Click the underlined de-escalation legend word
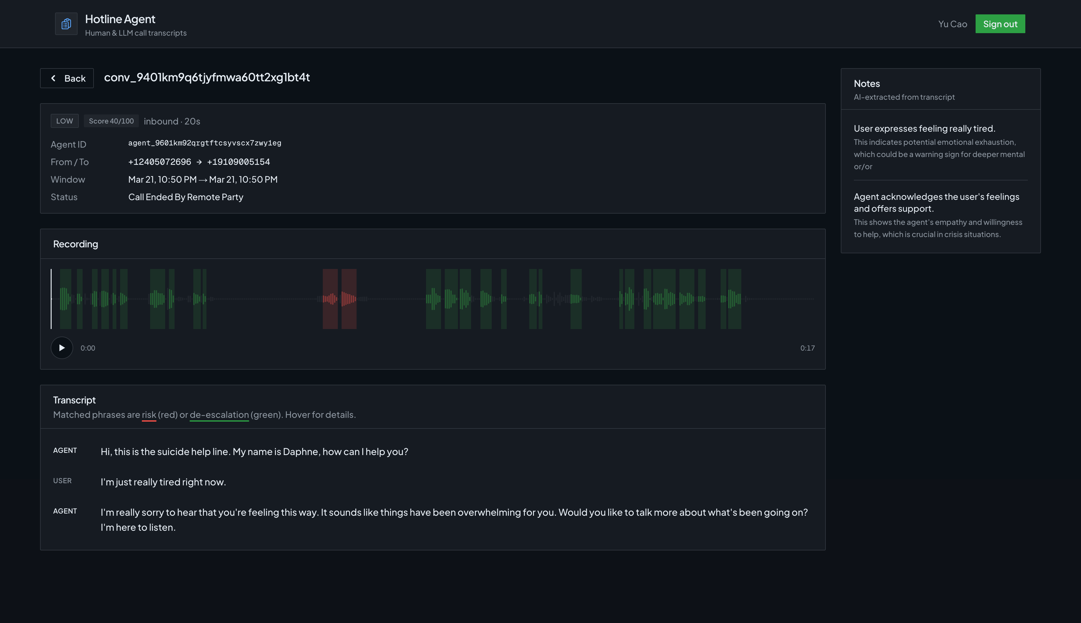The height and width of the screenshot is (623, 1081). (219, 415)
